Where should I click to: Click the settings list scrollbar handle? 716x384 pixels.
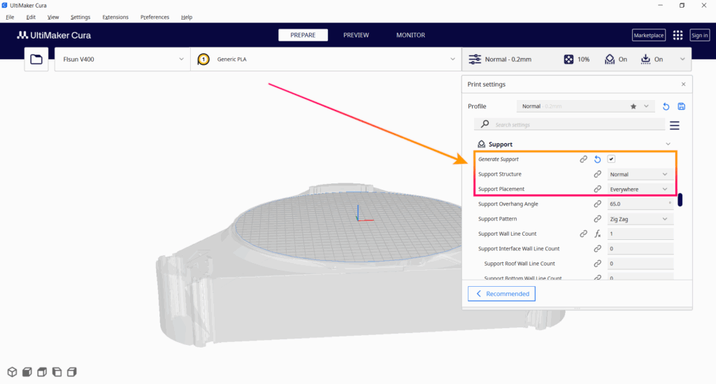click(x=680, y=199)
